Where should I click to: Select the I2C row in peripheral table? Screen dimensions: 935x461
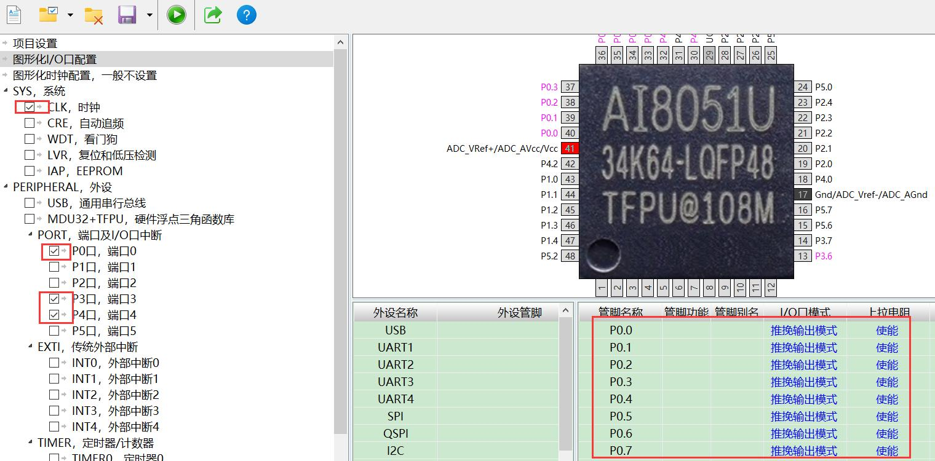(x=456, y=451)
